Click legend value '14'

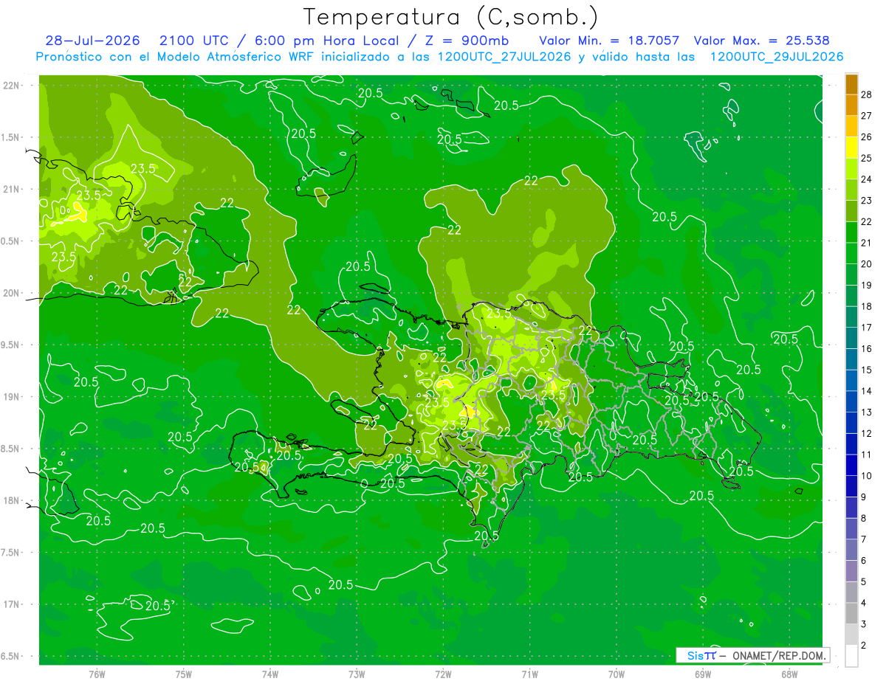[866, 391]
